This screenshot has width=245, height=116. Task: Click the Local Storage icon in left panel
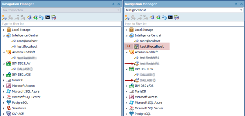point(9,30)
